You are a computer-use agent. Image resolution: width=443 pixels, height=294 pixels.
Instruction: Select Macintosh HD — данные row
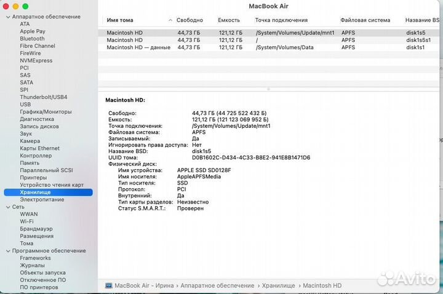[x=269, y=47]
